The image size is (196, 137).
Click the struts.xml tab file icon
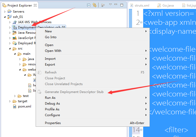click(x=132, y=5)
